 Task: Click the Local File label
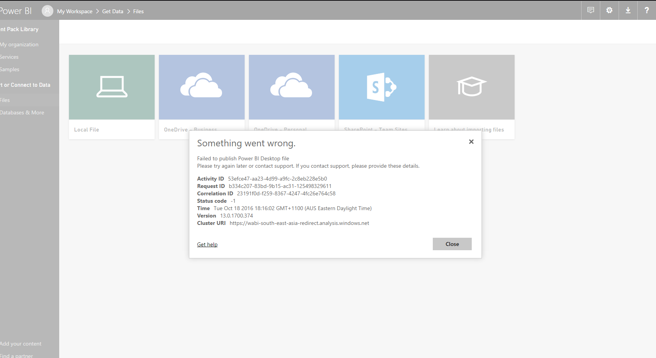click(86, 130)
